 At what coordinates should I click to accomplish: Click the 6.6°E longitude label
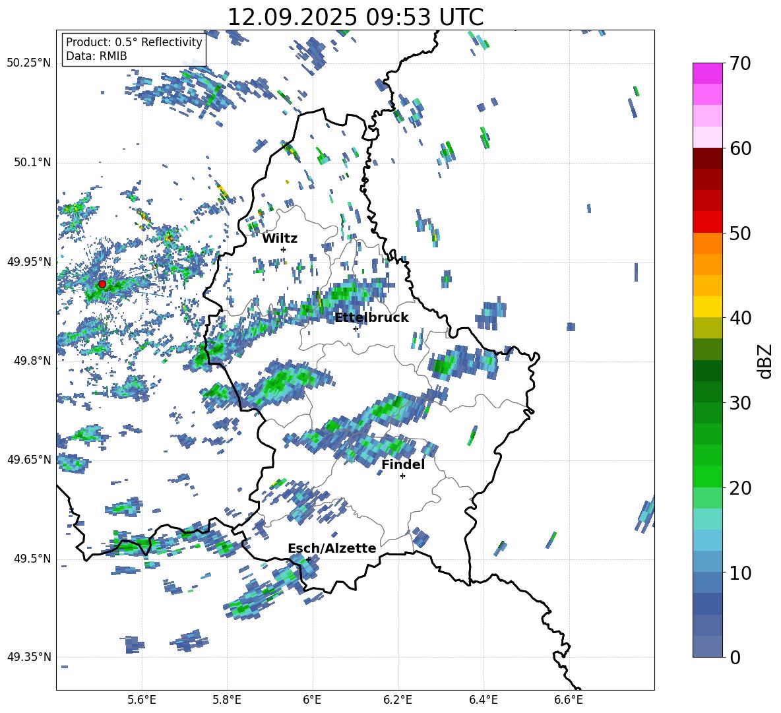pyautogui.click(x=569, y=700)
